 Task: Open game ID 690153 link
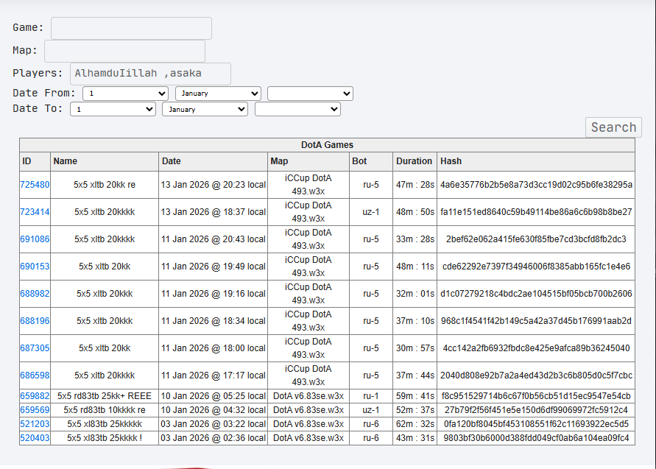tap(35, 266)
